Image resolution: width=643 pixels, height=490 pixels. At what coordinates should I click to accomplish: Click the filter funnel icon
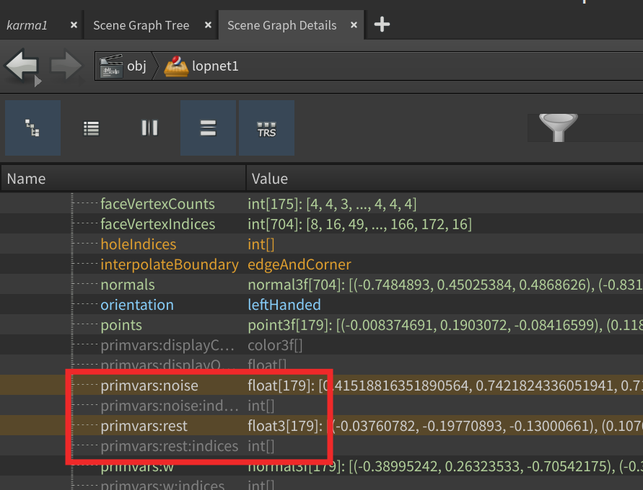(558, 128)
